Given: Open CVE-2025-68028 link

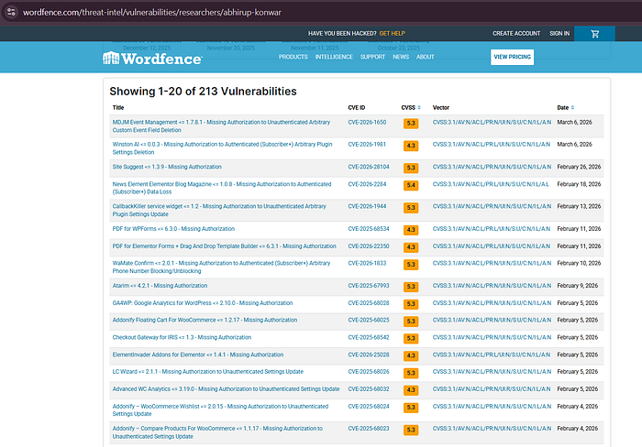Looking at the screenshot, I should (369, 303).
